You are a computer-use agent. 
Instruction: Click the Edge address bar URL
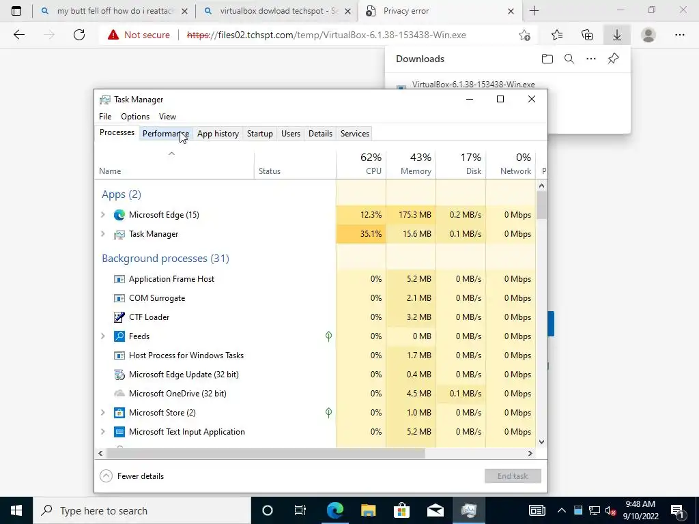point(326,35)
